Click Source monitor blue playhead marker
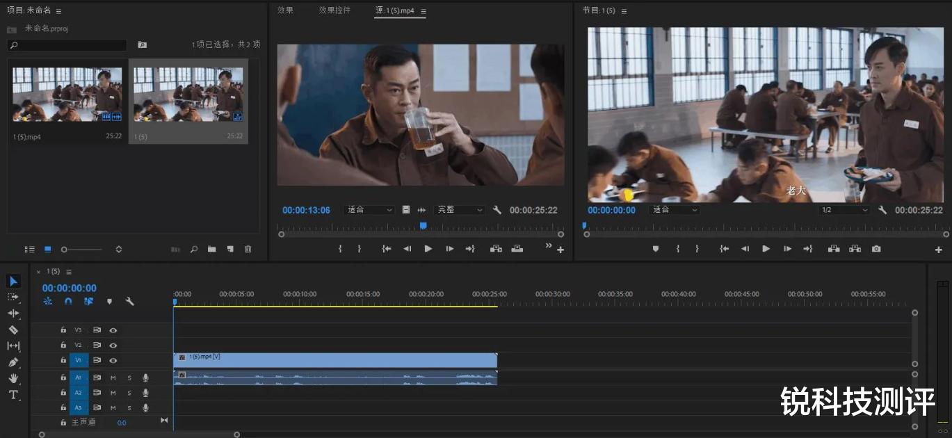Viewport: 952px width, 438px height. coord(423,225)
